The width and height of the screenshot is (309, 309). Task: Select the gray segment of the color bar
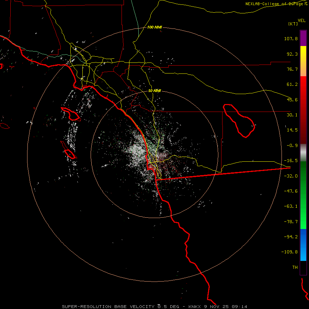(303, 153)
